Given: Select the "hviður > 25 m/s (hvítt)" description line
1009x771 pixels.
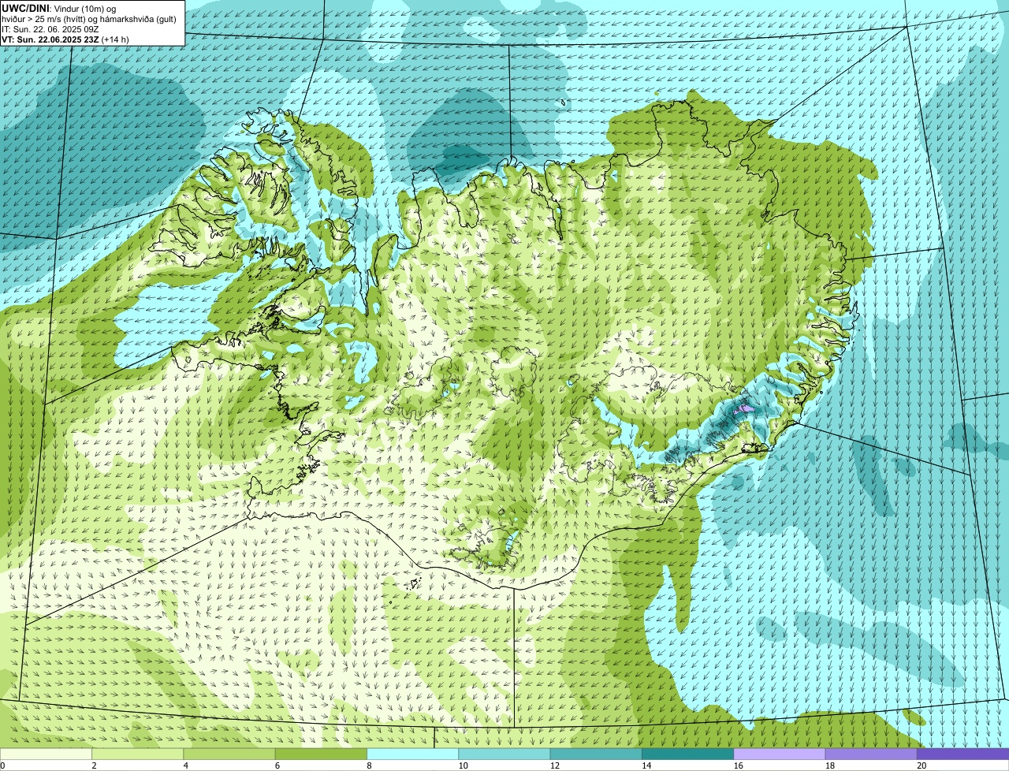Looking at the screenshot, I should coord(91,18).
